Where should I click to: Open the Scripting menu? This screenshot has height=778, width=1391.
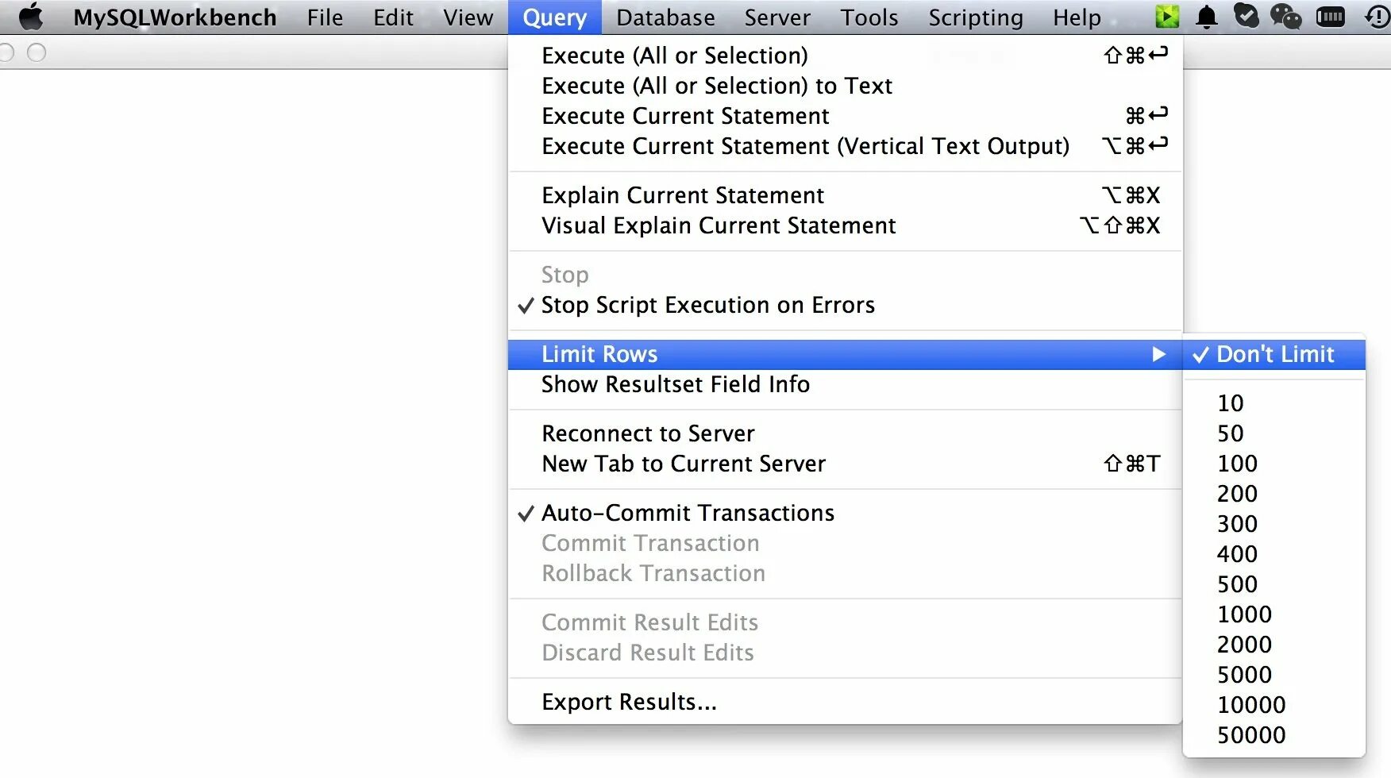point(976,17)
